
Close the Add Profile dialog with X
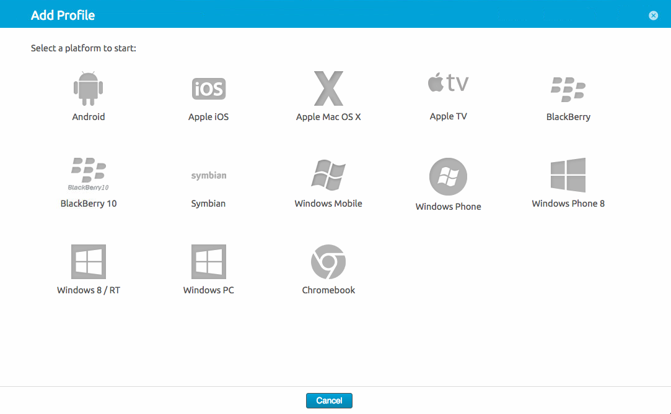click(x=653, y=16)
